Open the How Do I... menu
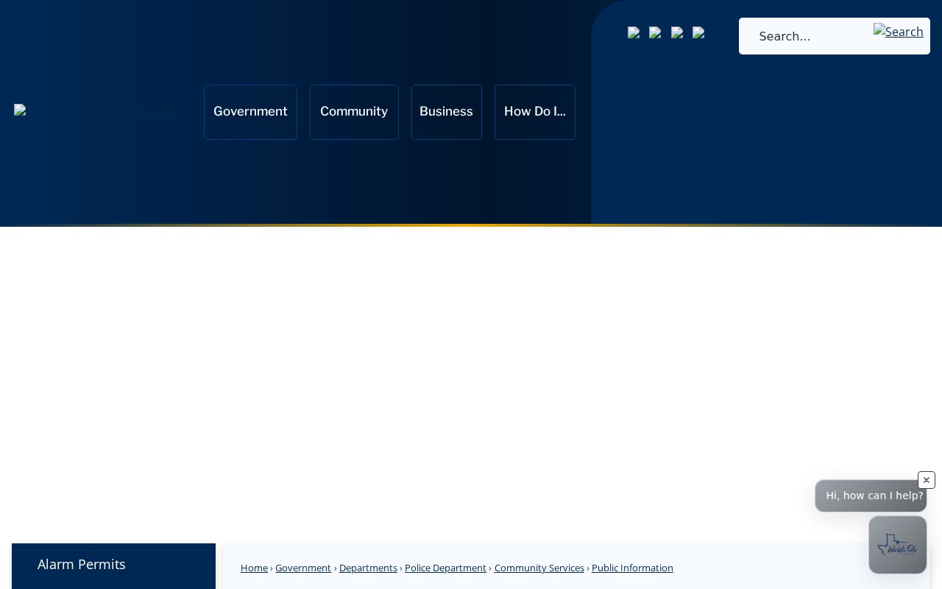 pyautogui.click(x=535, y=112)
